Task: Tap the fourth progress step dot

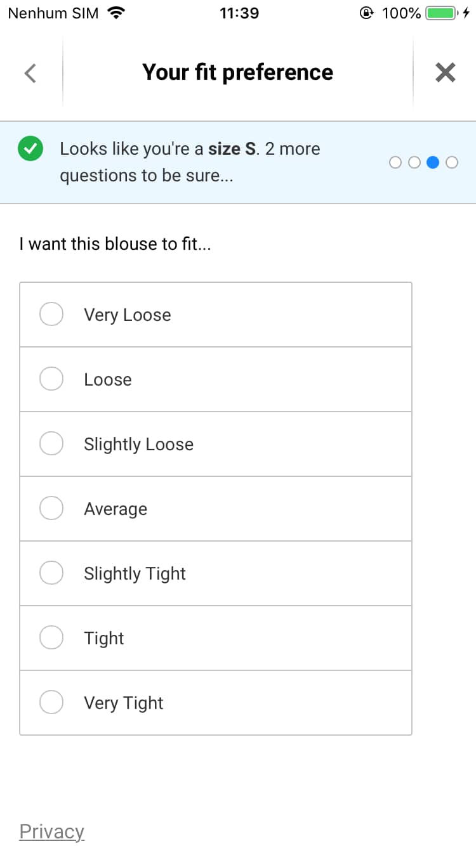Action: (452, 163)
